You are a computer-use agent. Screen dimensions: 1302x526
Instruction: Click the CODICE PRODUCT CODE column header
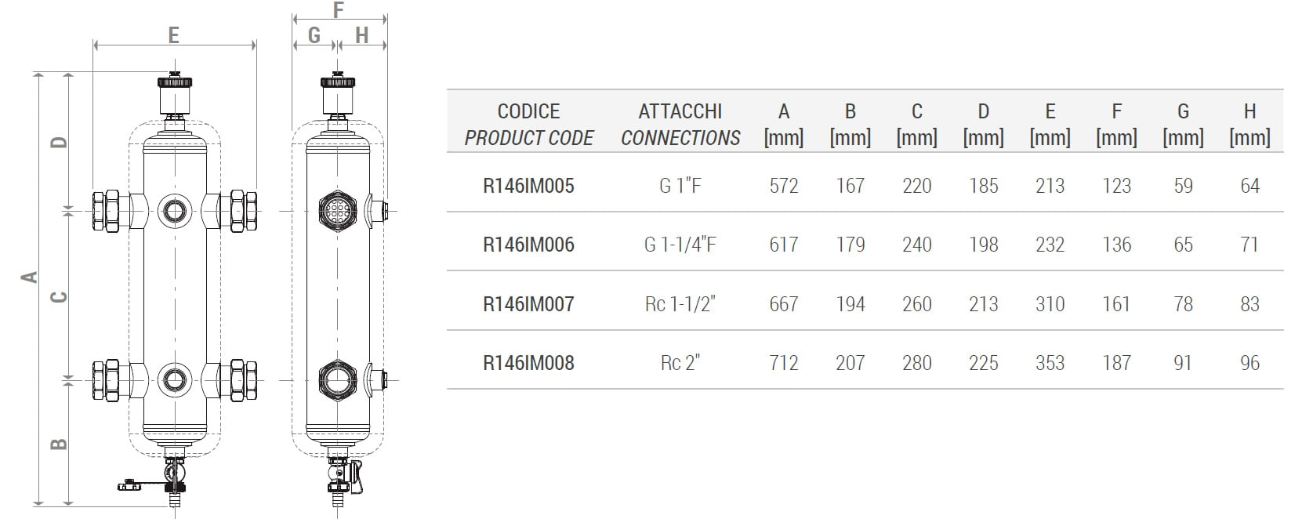coord(528,125)
